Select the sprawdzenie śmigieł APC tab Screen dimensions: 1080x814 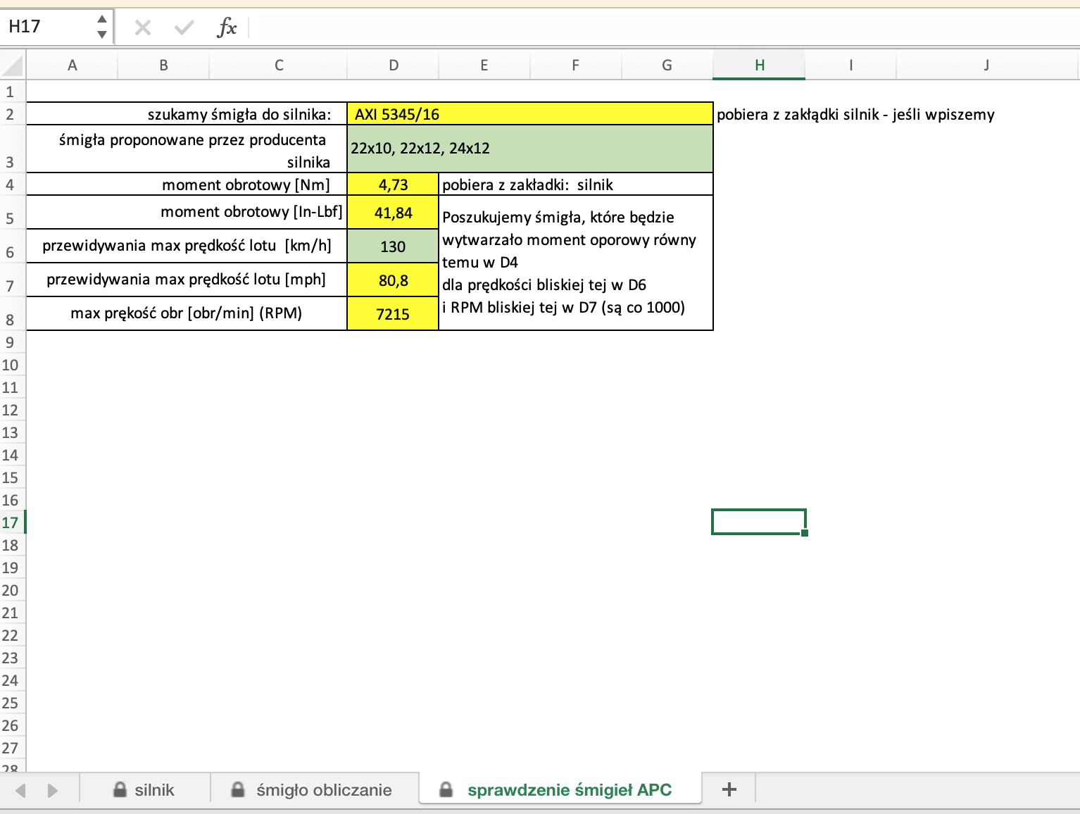point(569,789)
